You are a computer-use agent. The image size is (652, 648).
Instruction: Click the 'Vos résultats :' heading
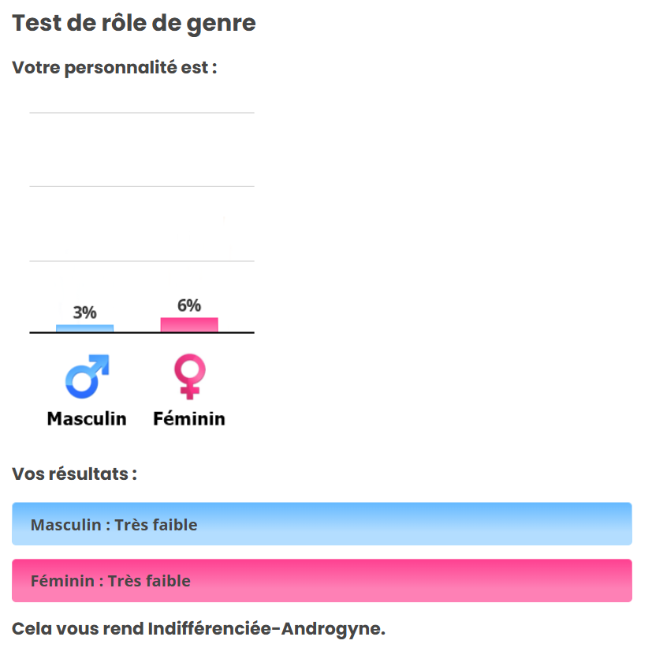(75, 474)
